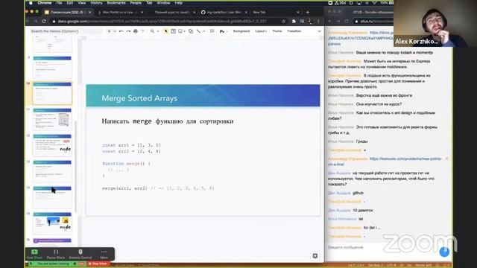
Task: Click the '10 девяток' chat message
Action: tap(363, 210)
